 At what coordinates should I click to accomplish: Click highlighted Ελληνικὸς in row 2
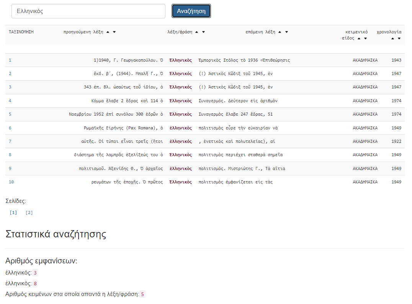point(180,74)
